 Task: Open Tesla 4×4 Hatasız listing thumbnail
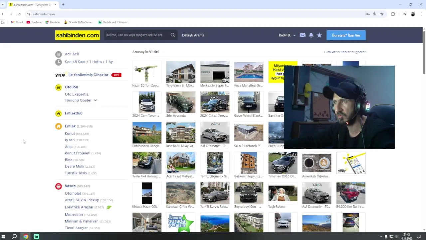[x=147, y=163]
